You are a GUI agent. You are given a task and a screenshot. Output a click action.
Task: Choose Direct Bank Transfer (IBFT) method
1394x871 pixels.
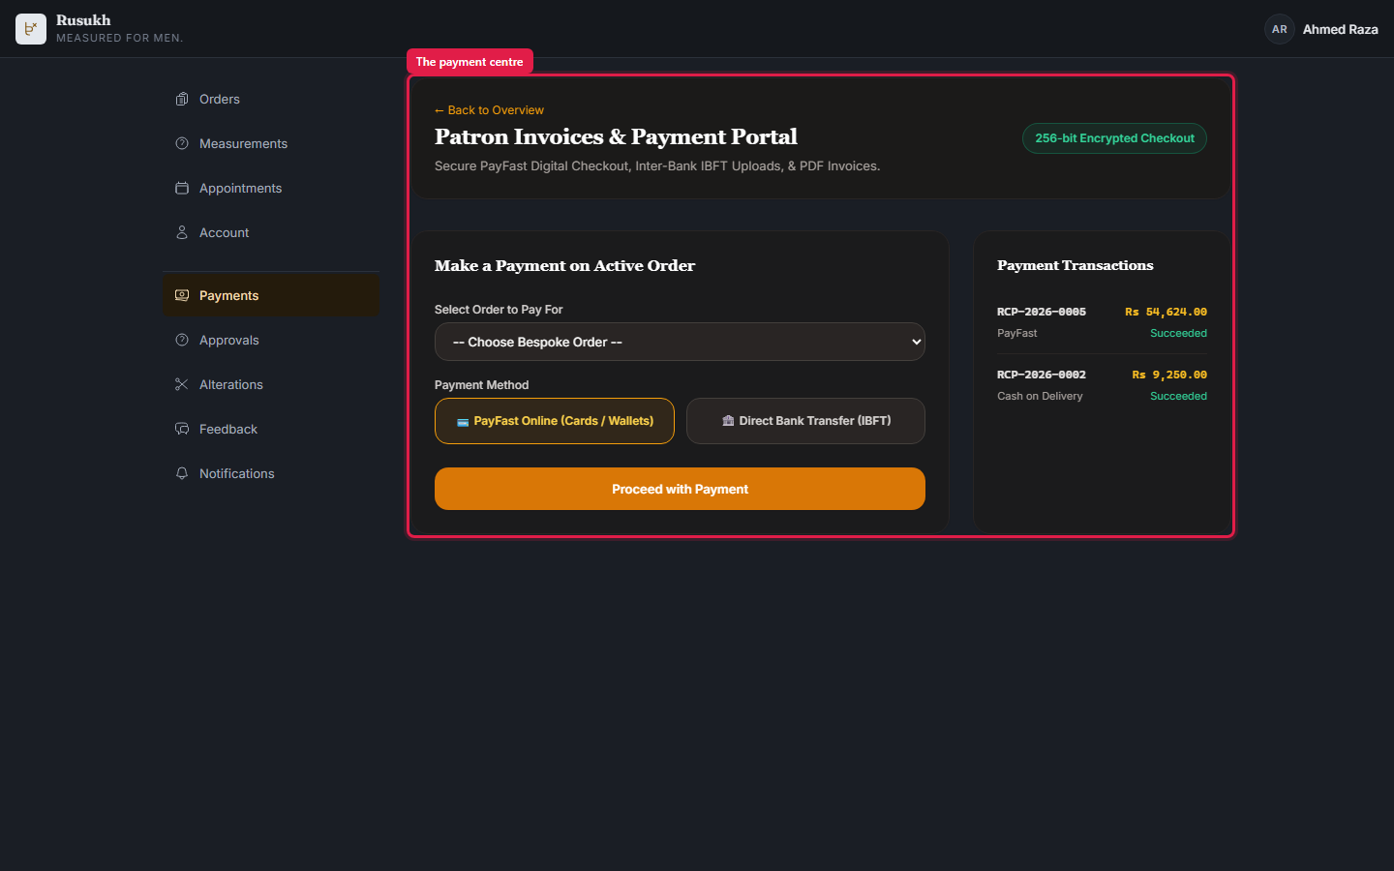805,421
